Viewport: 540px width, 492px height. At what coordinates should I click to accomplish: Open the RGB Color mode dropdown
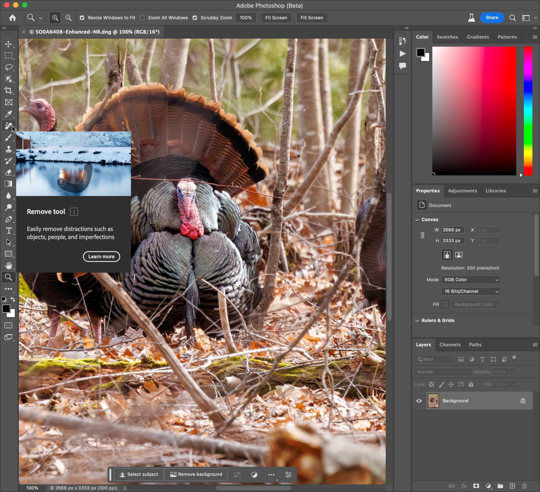pos(471,279)
